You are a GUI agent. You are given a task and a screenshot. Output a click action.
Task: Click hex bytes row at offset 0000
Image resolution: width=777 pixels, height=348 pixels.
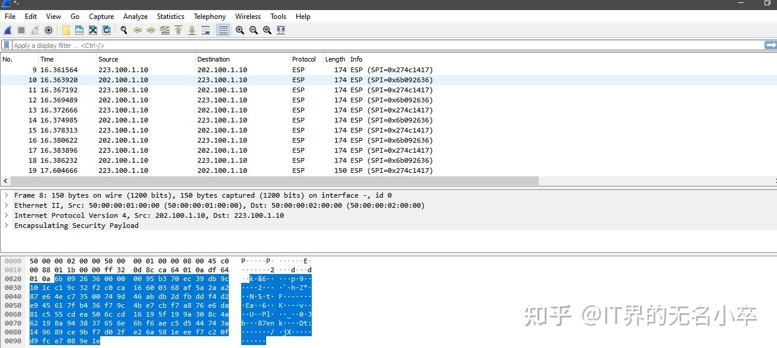129,261
